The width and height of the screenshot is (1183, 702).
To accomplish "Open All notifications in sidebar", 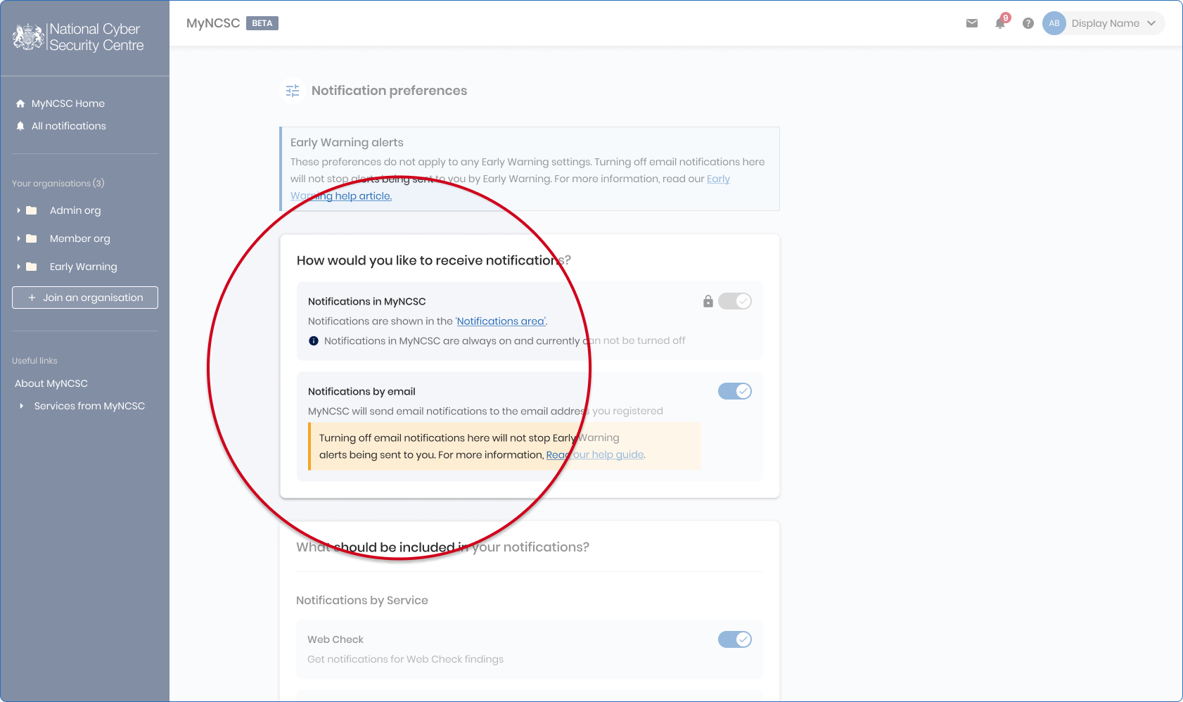I will point(69,126).
